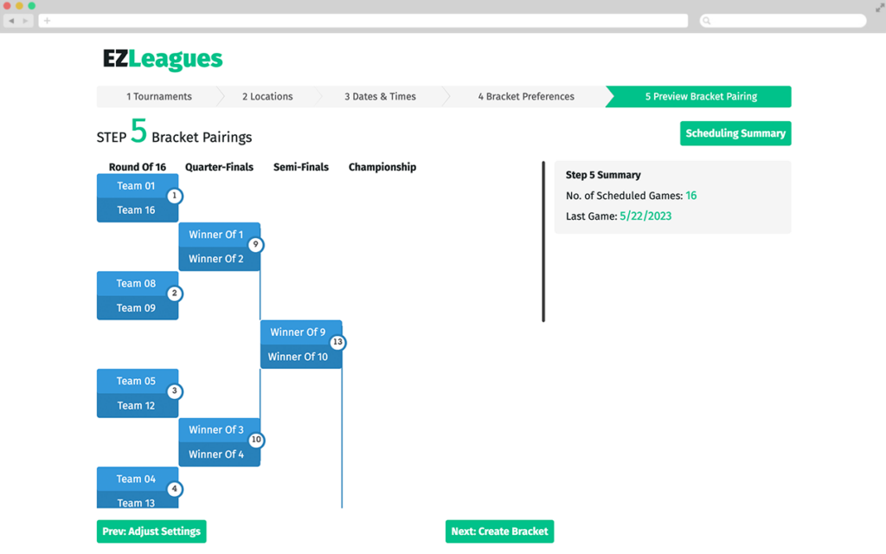The height and width of the screenshot is (554, 886).
Task: Click badge 3 on the Team 05 matchup
Action: 174,391
